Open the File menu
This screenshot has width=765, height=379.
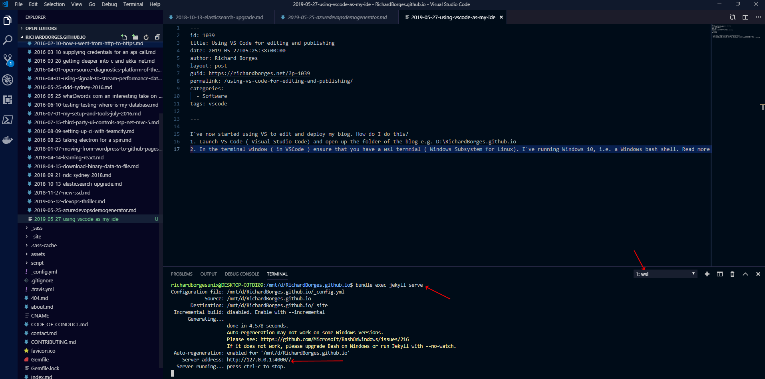18,4
